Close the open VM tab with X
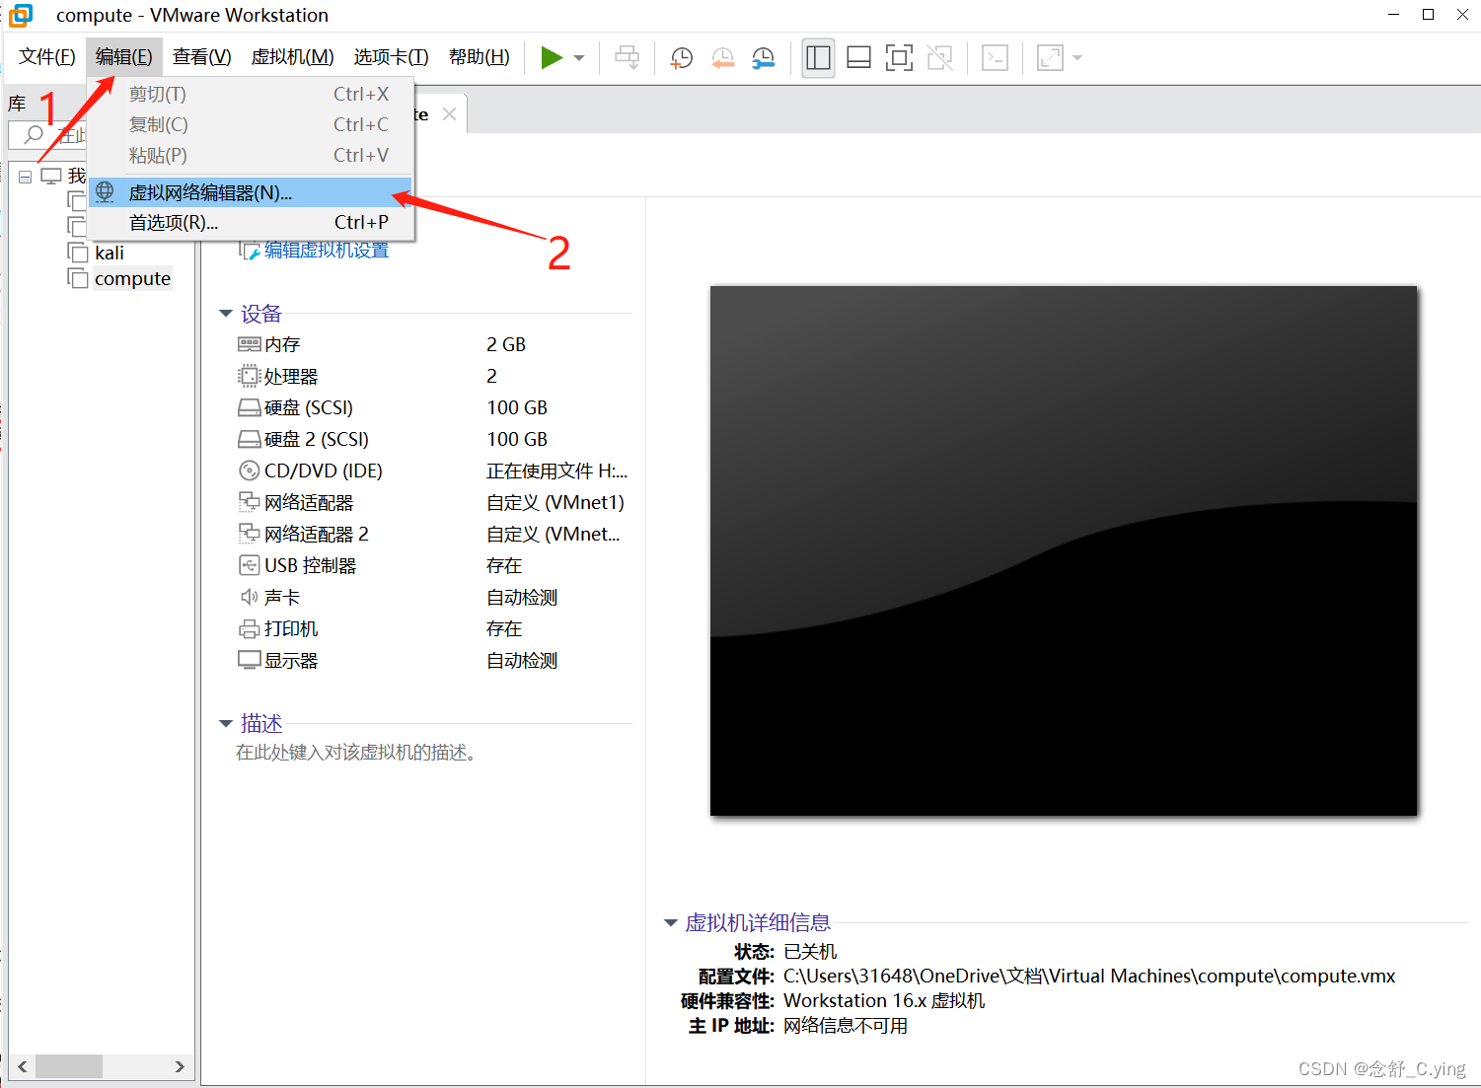 tap(449, 114)
